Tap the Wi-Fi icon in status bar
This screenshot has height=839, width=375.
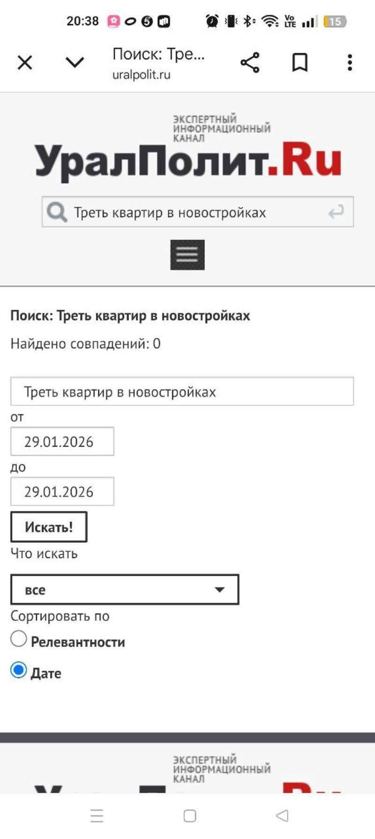[270, 21]
